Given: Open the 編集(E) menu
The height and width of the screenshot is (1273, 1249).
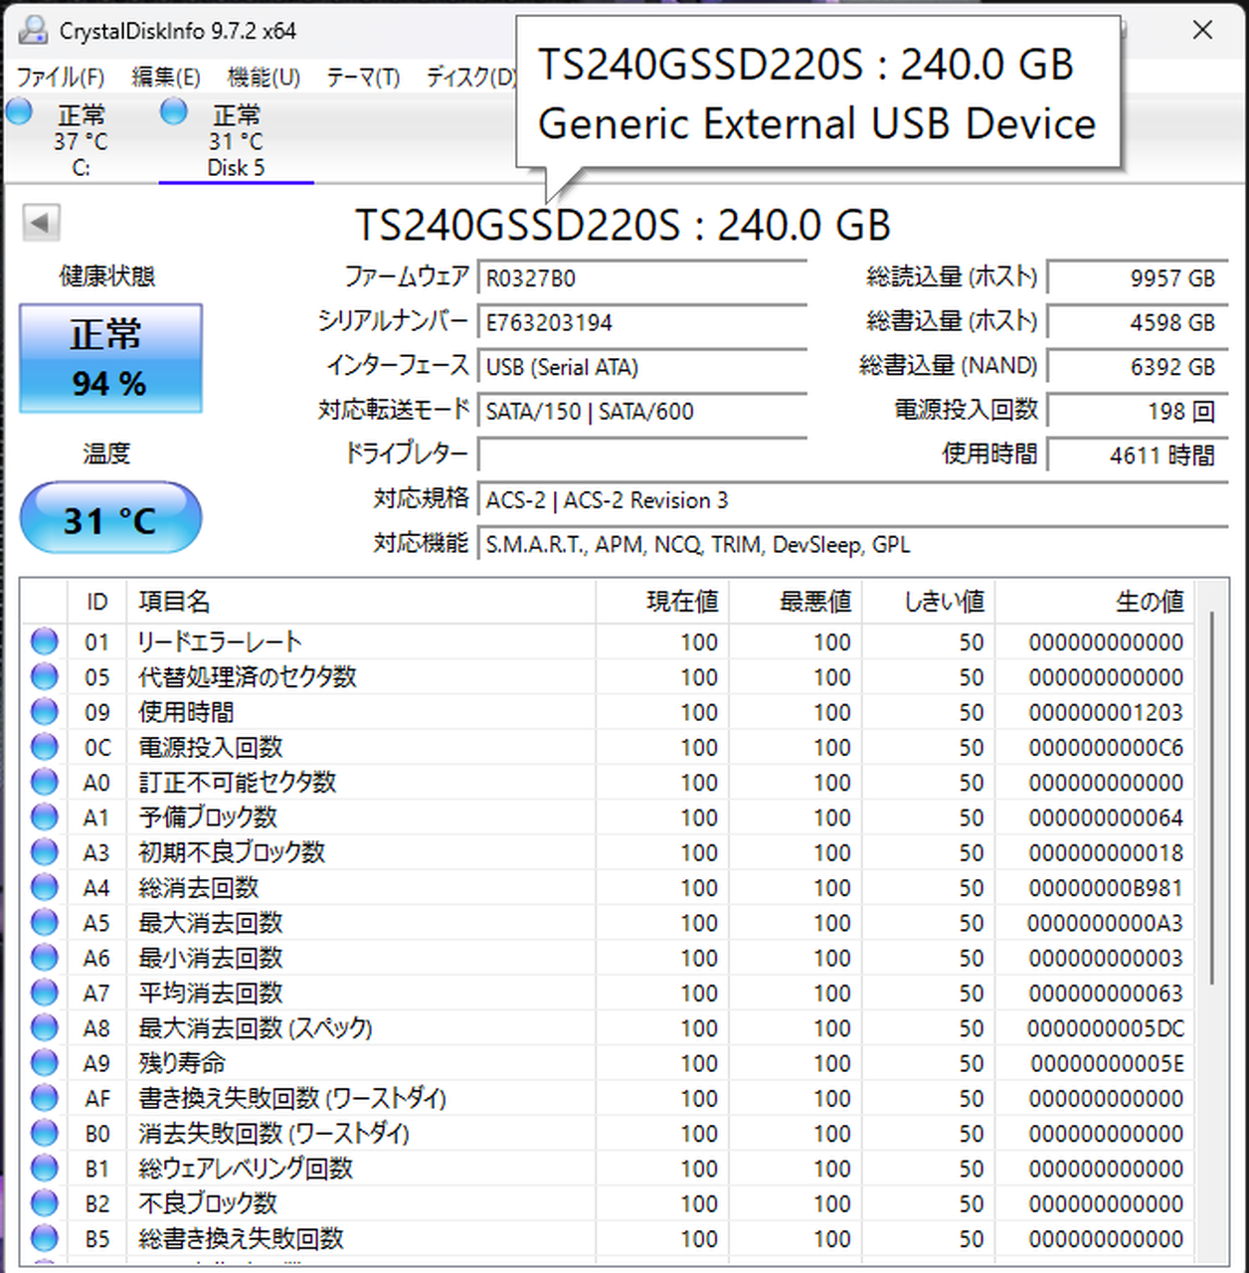Looking at the screenshot, I should pos(166,77).
